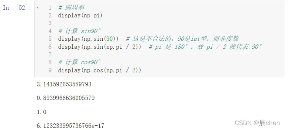Click the CSDN @辰chen watermark
The width and height of the screenshot is (288, 130).
pos(257,123)
